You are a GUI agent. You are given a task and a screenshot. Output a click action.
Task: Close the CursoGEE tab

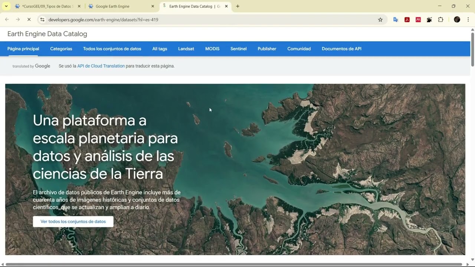click(x=79, y=6)
